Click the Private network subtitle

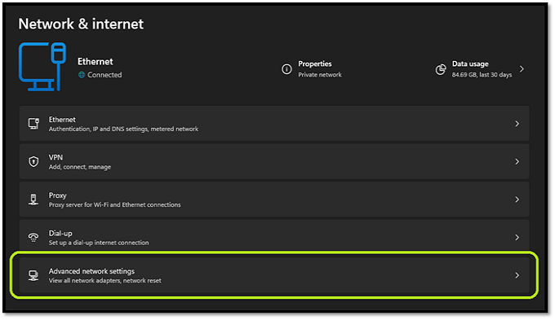click(x=320, y=75)
